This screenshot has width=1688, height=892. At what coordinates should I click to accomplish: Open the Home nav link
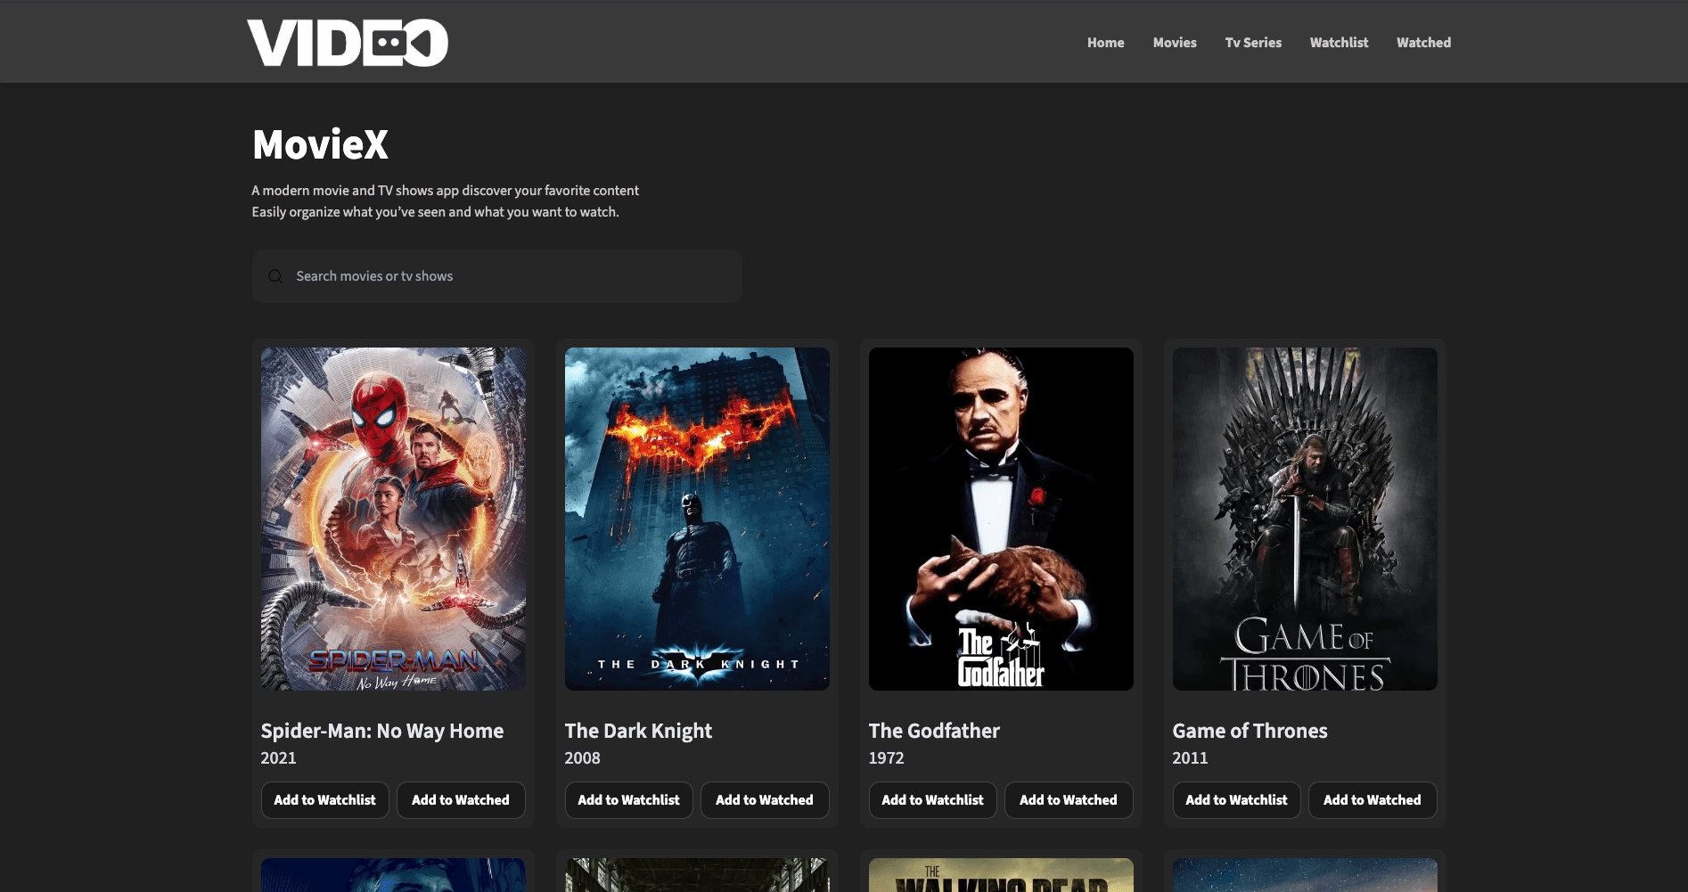tap(1105, 43)
